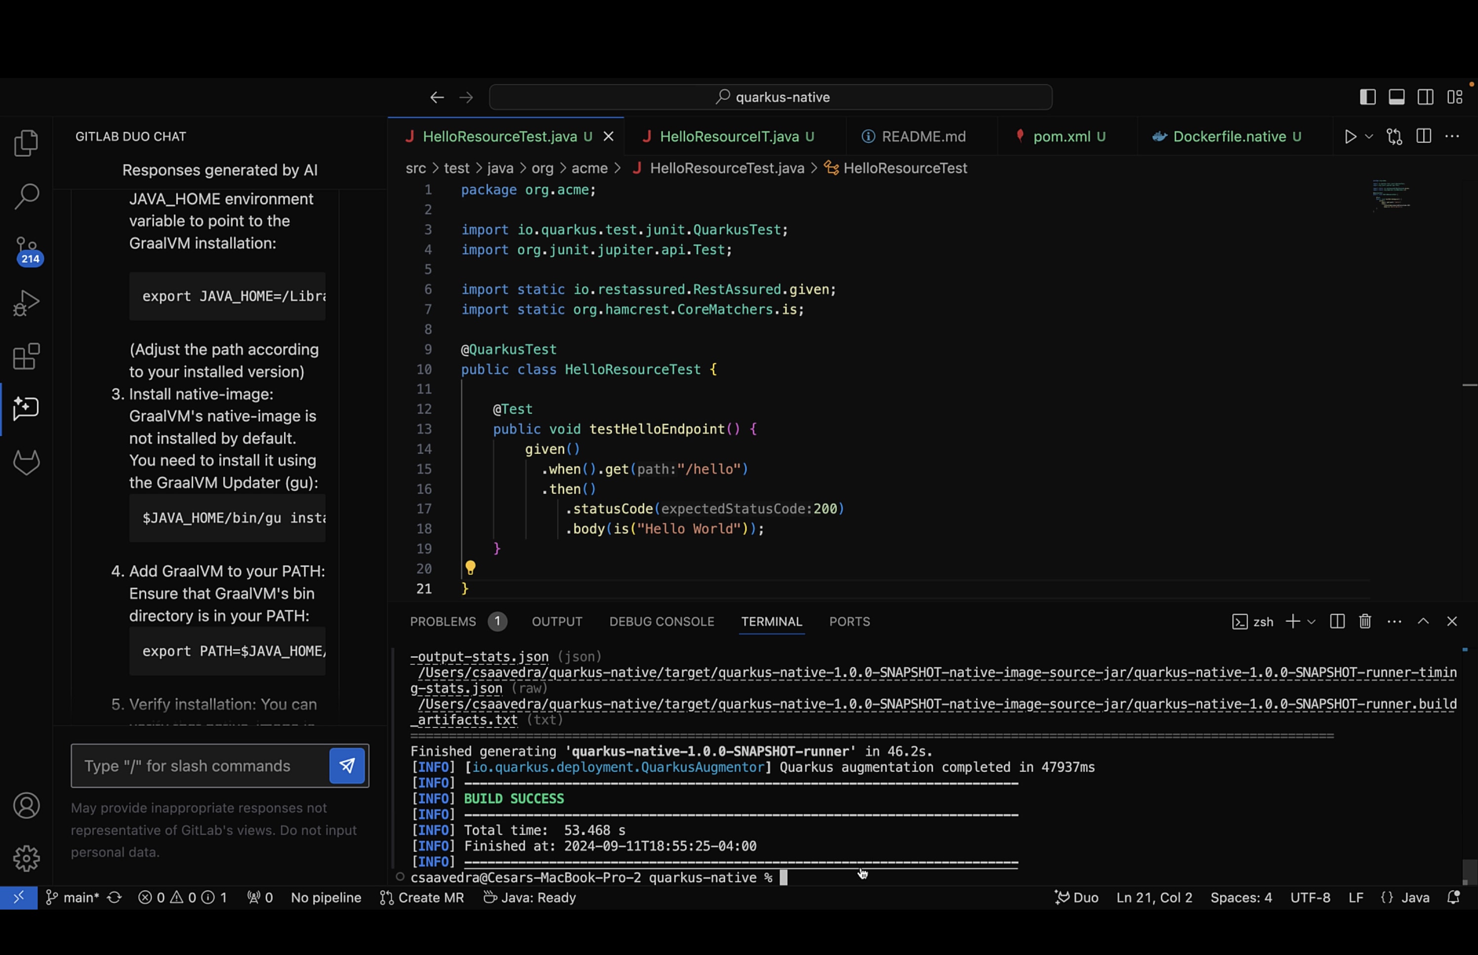
Task: Synchronize changes icon next to main*
Action: (x=114, y=897)
